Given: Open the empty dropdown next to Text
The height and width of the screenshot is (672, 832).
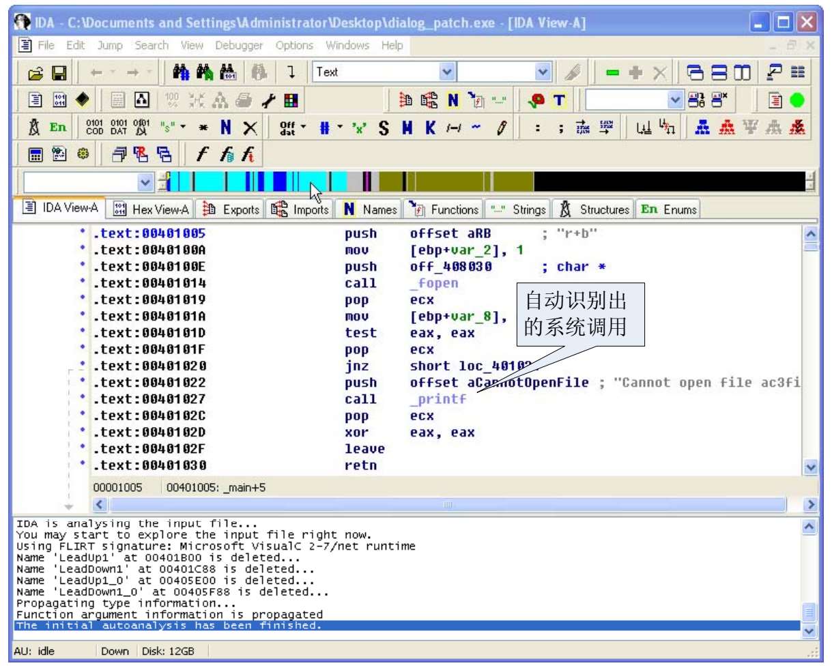Looking at the screenshot, I should (543, 72).
